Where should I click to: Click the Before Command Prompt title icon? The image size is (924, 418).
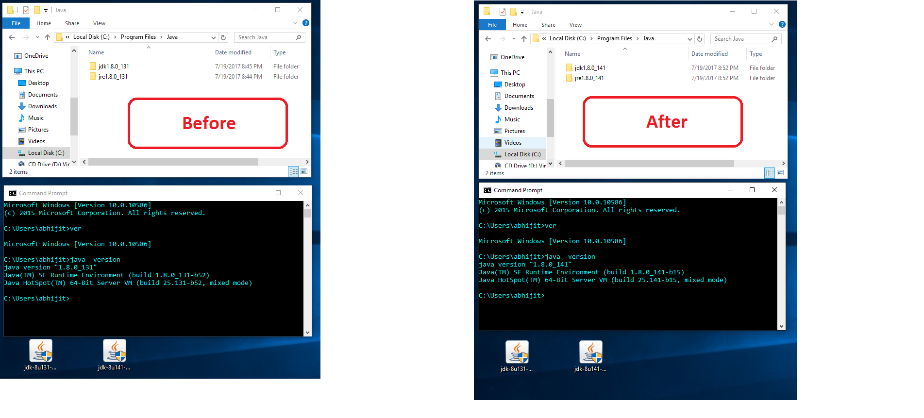[13, 193]
